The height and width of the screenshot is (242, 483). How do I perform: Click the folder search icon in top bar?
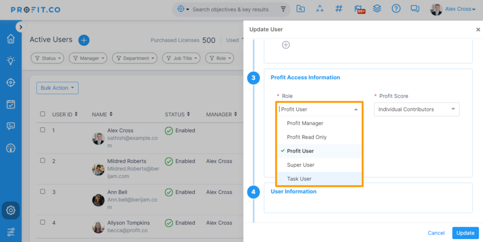click(x=301, y=9)
